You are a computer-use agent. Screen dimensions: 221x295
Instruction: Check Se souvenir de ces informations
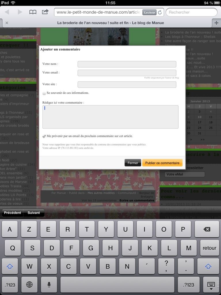click(x=44, y=93)
